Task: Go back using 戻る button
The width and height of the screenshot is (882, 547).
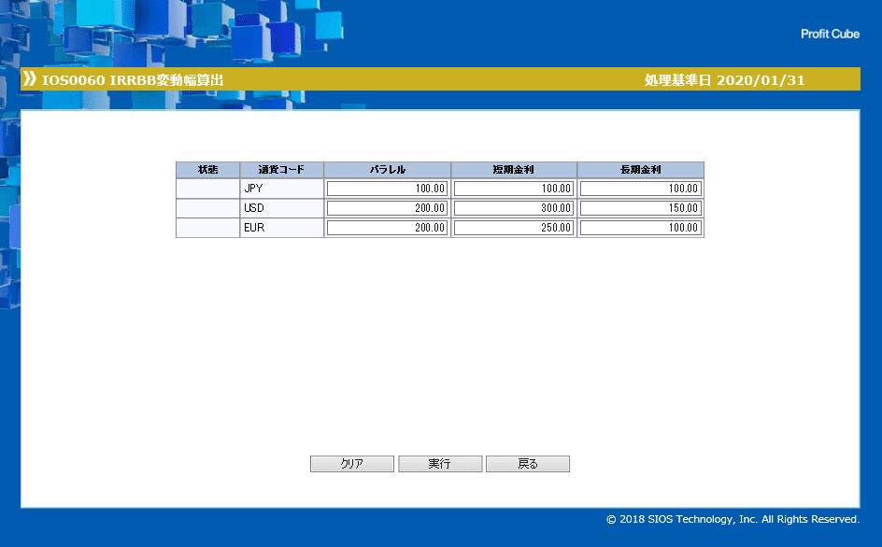Action: [x=528, y=464]
